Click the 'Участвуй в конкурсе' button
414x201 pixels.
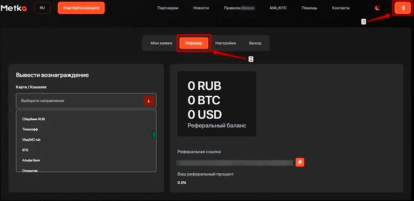[81, 8]
